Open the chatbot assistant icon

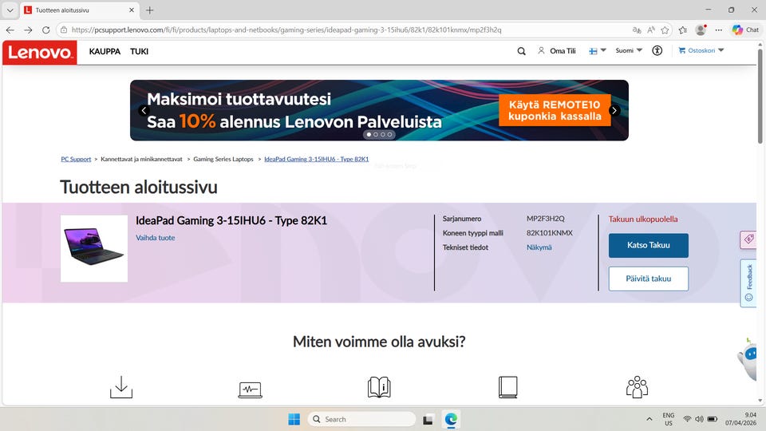(x=749, y=358)
